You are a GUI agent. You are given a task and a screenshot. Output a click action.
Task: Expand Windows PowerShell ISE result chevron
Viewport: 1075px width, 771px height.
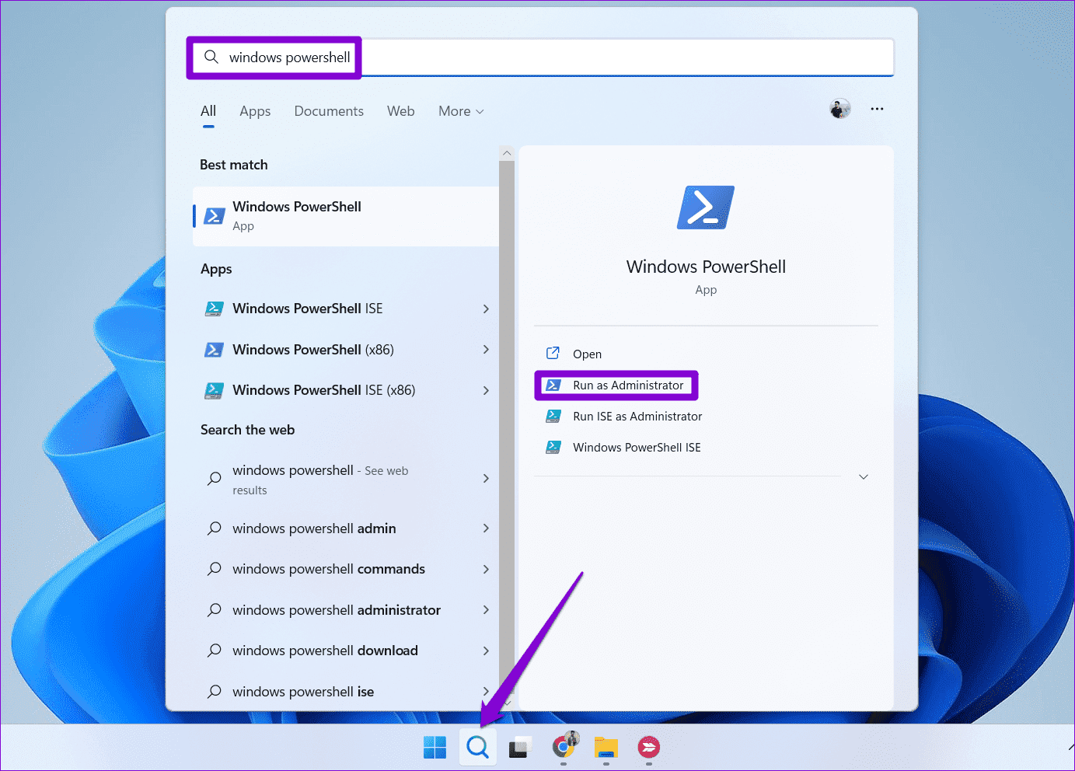486,309
